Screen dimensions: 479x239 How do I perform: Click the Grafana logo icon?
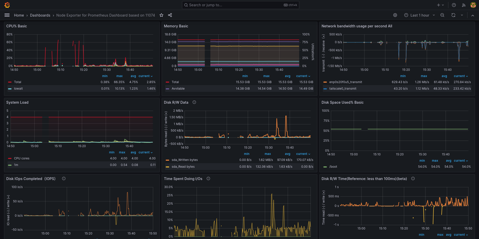(x=8, y=5)
